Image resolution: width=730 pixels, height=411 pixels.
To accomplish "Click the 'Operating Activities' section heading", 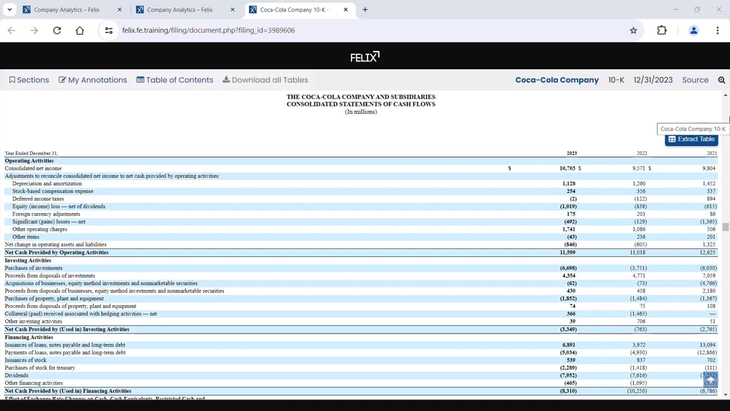I will pyautogui.click(x=29, y=161).
